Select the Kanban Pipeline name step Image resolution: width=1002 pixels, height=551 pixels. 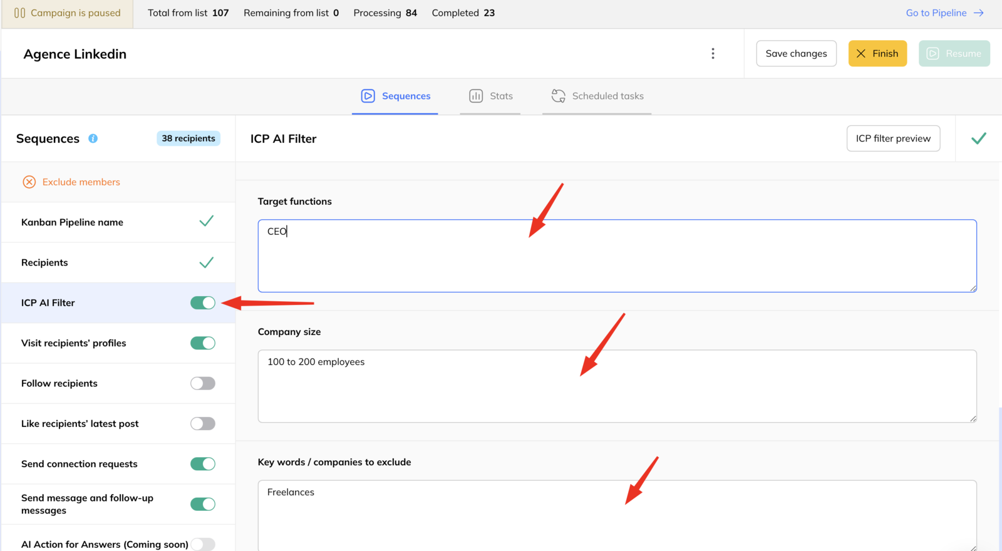pos(118,222)
